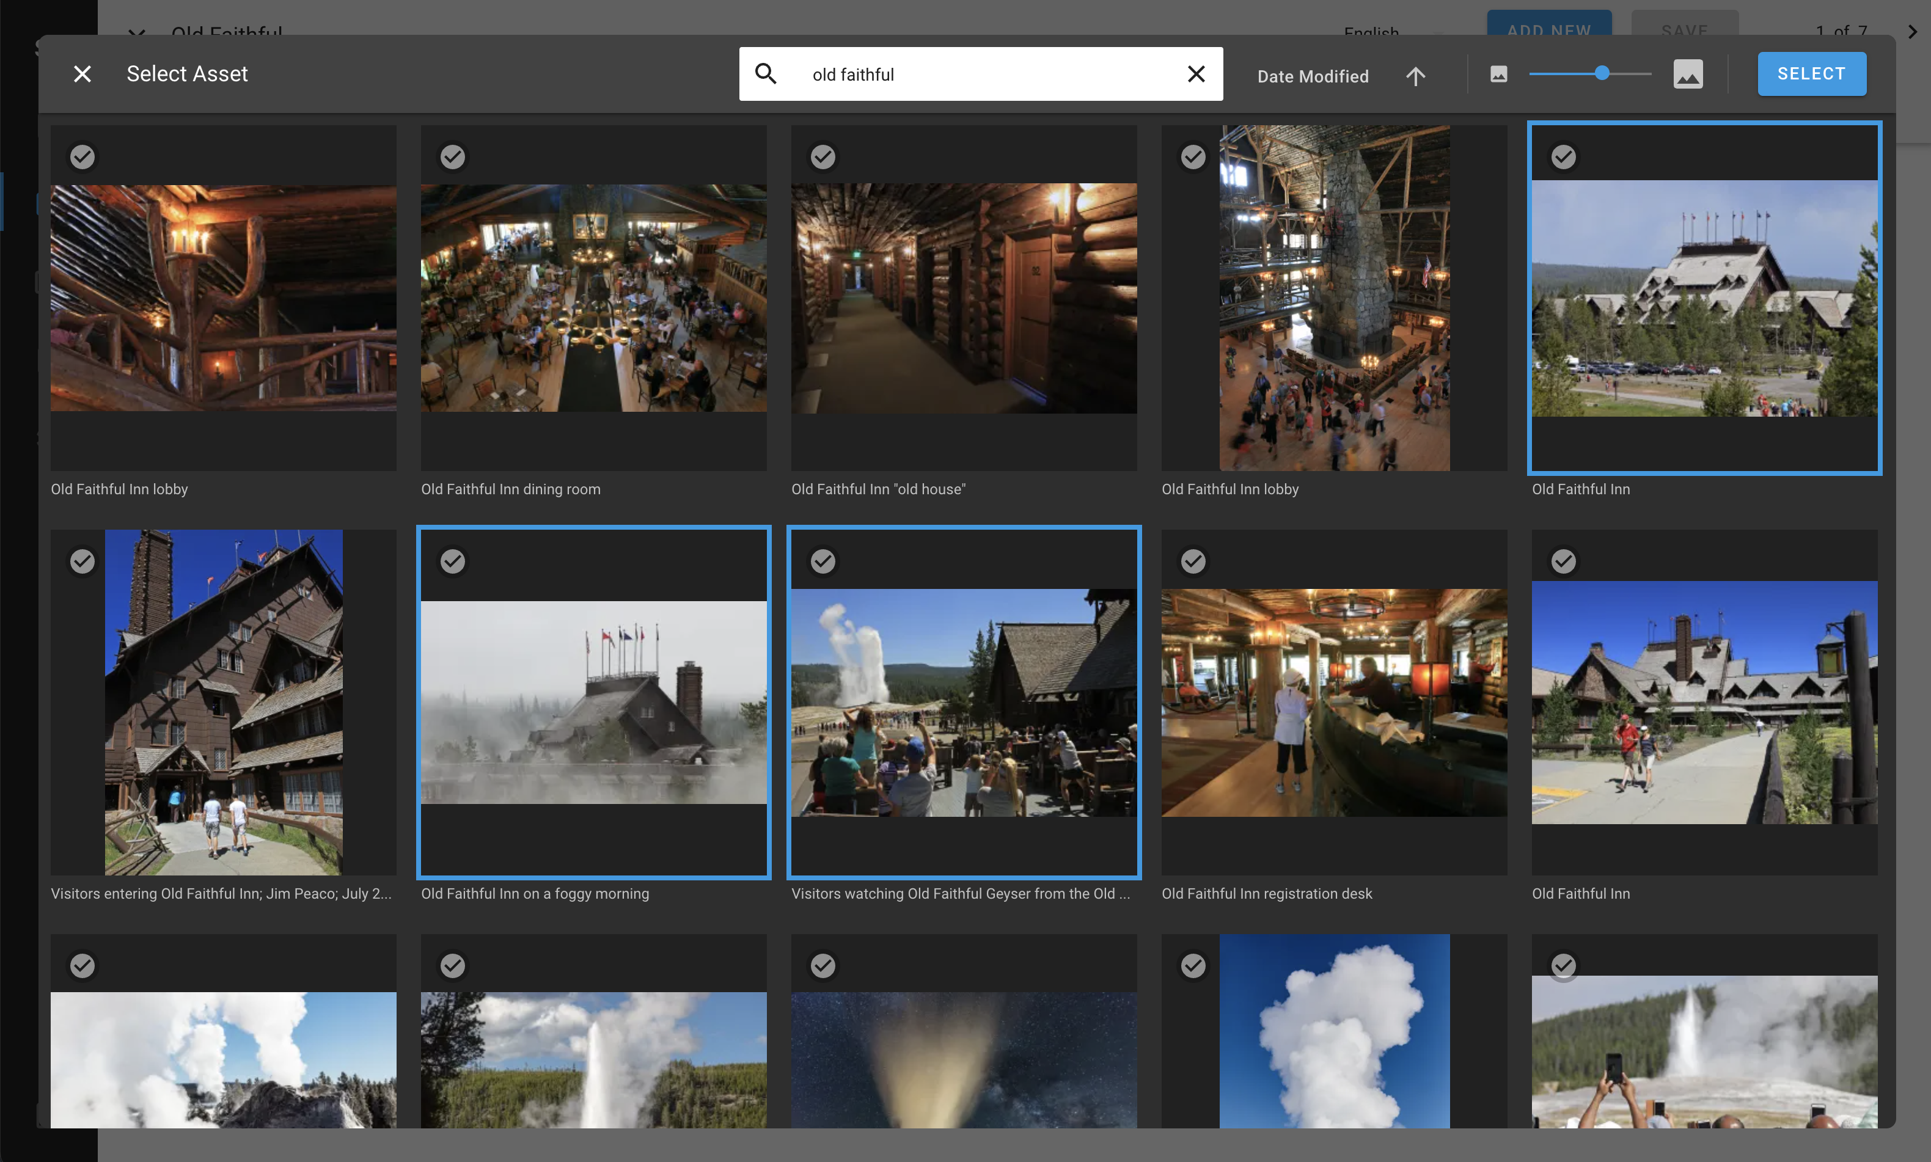Select the white steam plume thumbnail

[x=1335, y=1031]
